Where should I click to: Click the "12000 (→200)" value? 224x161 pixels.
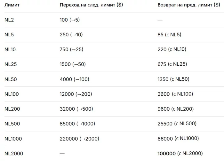[x=76, y=94]
